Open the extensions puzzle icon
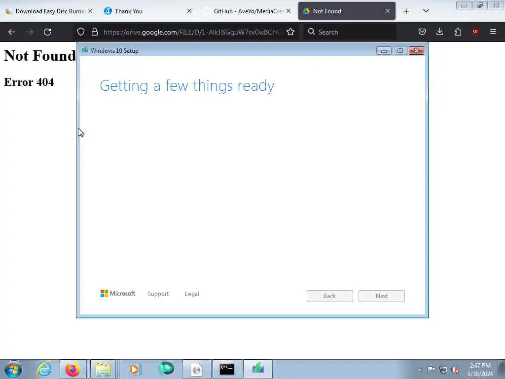The height and width of the screenshot is (379, 505). click(x=458, y=32)
